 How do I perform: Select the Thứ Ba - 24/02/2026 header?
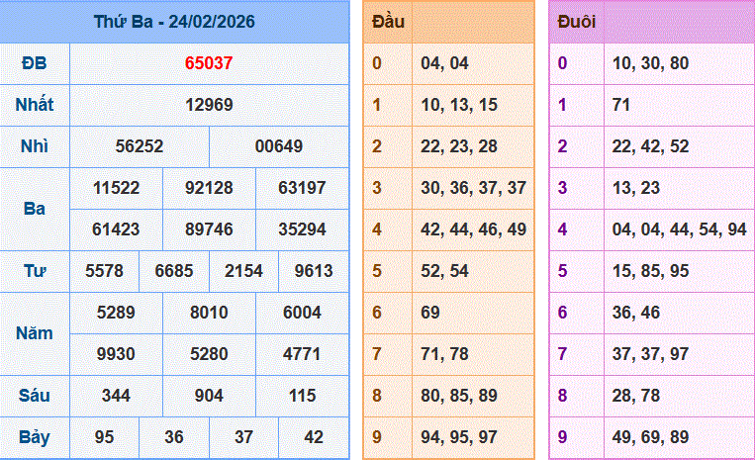[174, 22]
